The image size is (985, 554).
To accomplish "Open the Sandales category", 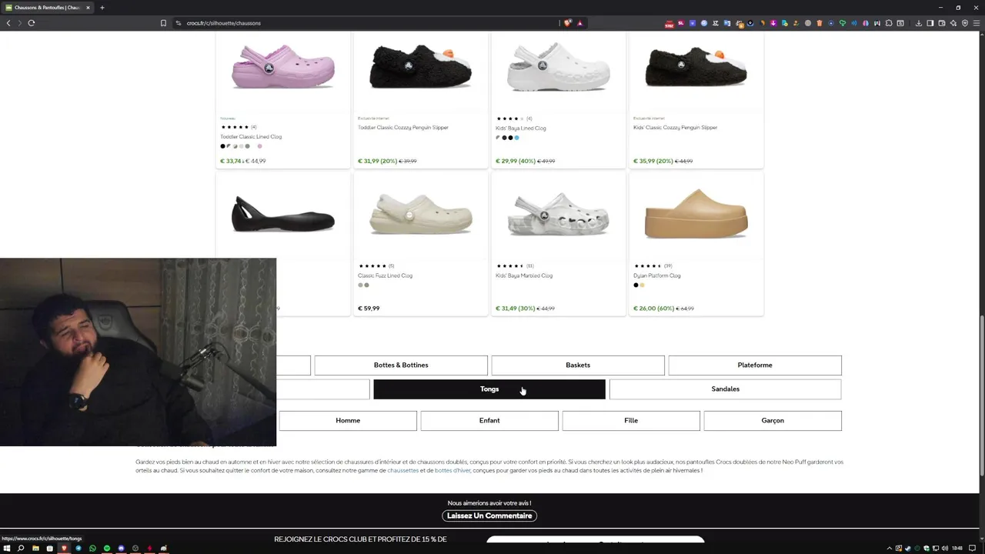I will 725,389.
